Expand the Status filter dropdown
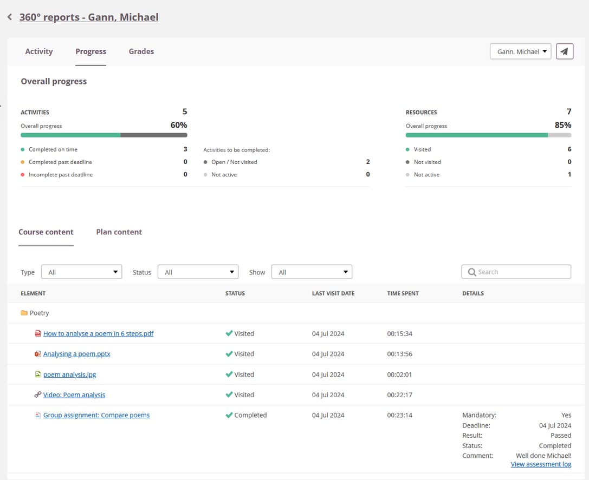The height and width of the screenshot is (480, 589). point(198,272)
